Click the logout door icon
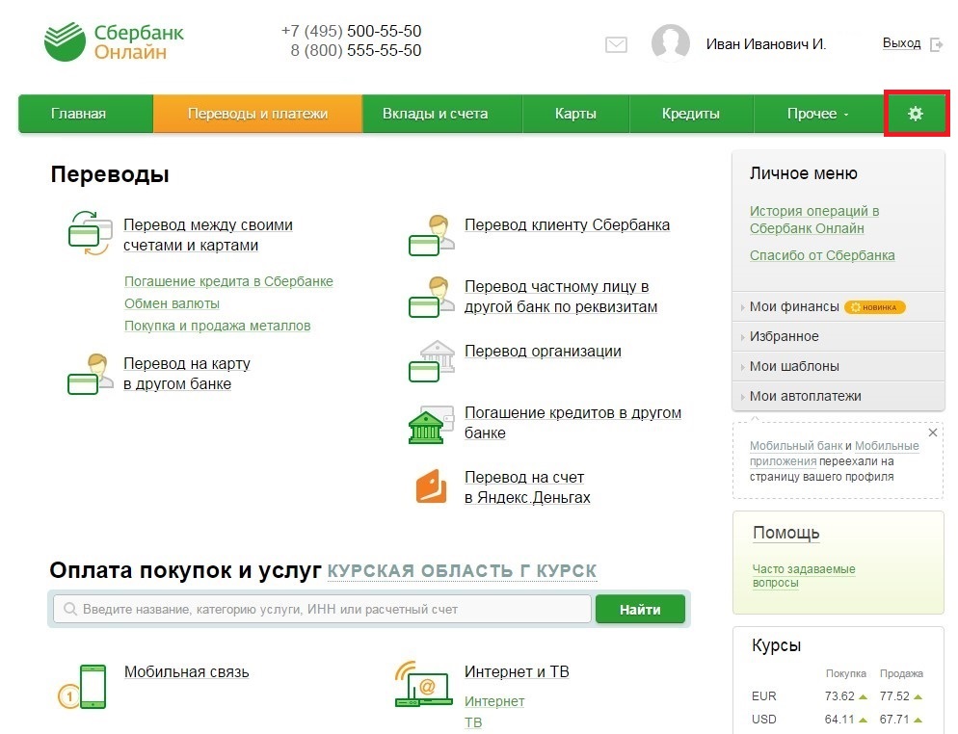 click(936, 44)
